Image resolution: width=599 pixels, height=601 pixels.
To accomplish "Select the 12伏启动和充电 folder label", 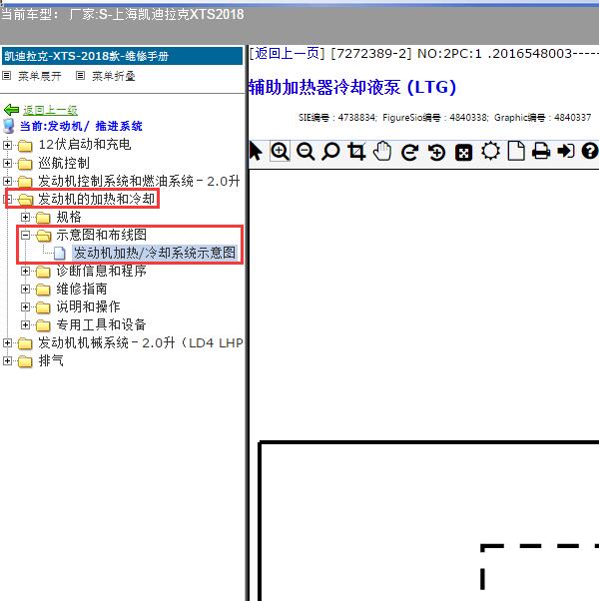I will pos(85,145).
